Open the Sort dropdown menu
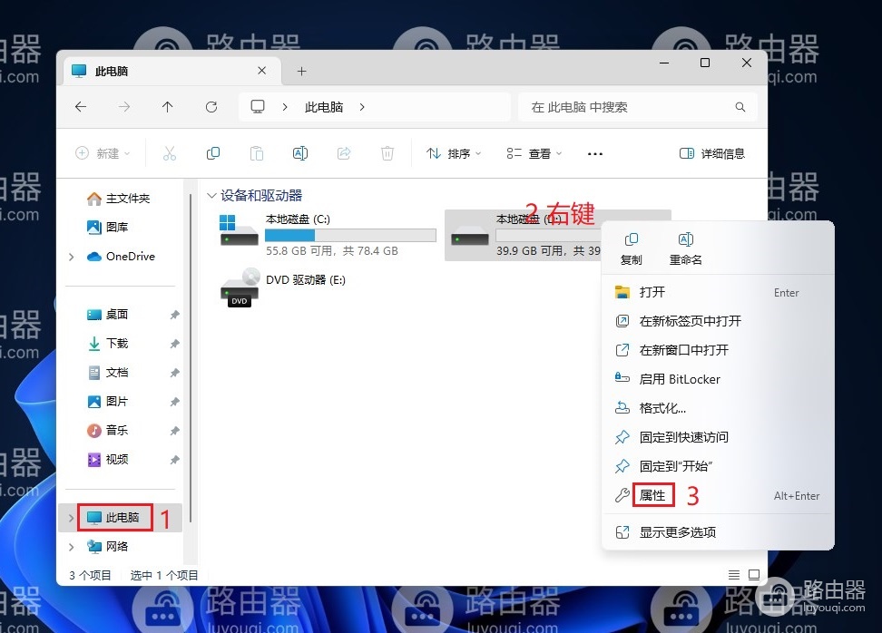Screen dimensions: 882x633 454,153
